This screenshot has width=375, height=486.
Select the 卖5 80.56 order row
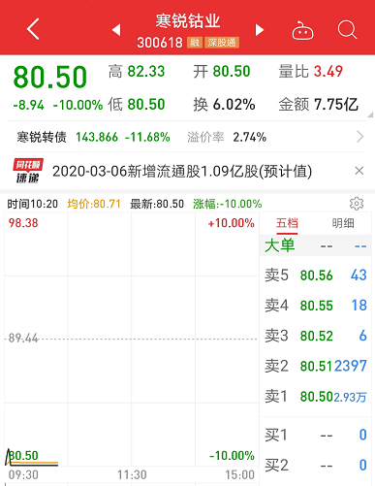pyautogui.click(x=316, y=275)
